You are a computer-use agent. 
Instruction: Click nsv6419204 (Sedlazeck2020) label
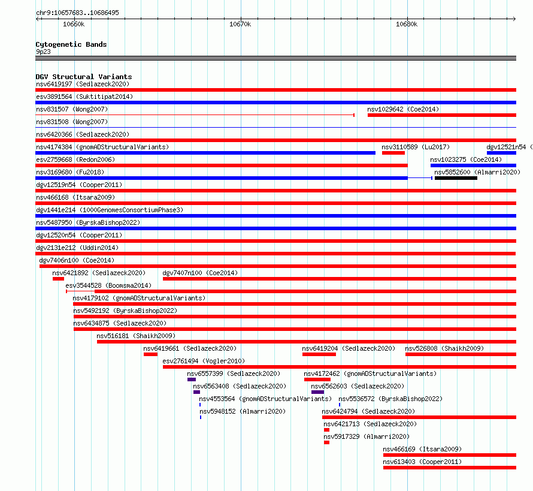tap(349, 348)
